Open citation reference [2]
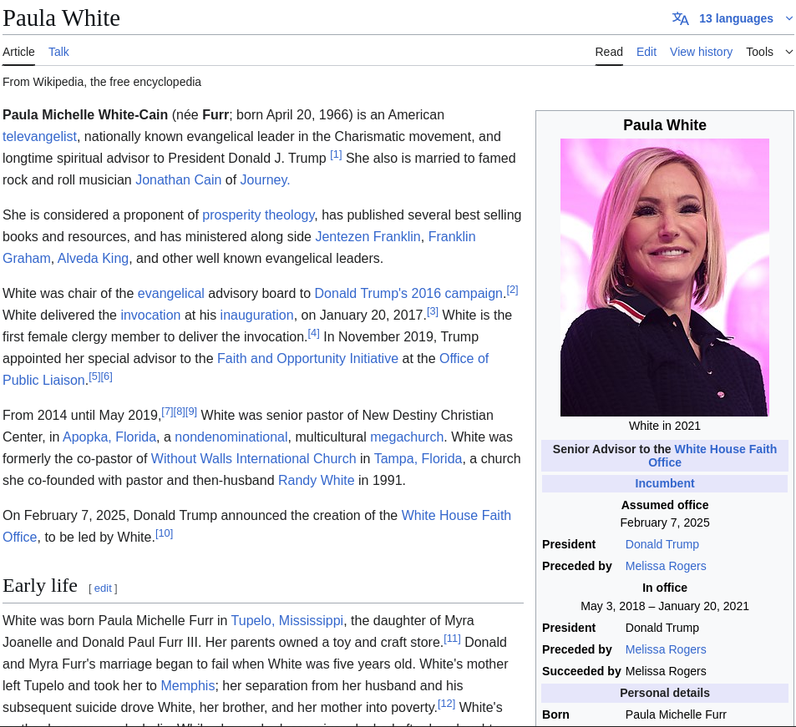The width and height of the screenshot is (796, 727). click(x=513, y=290)
